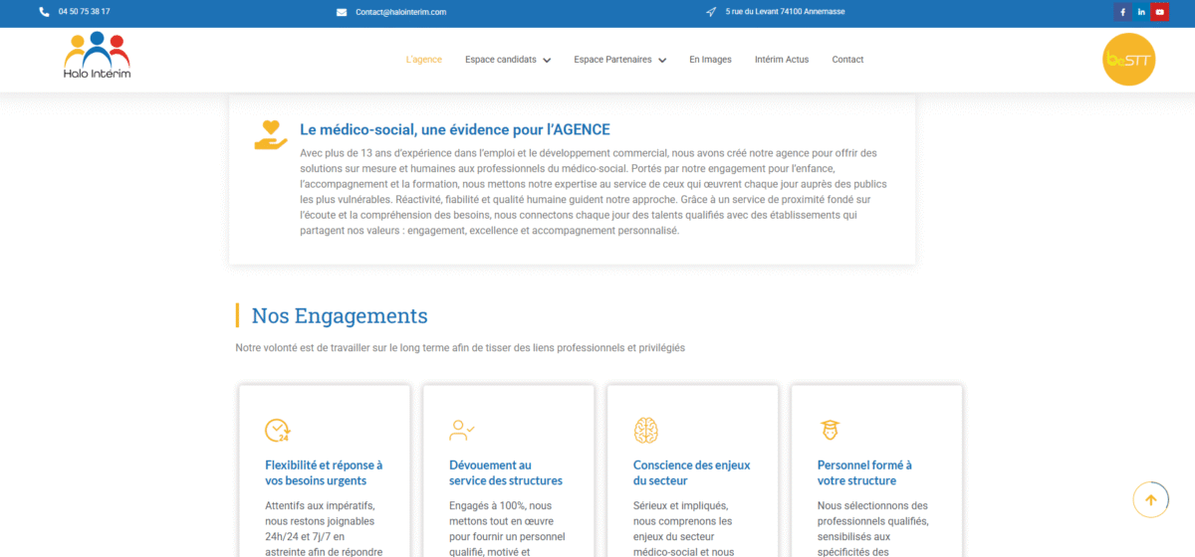This screenshot has height=557, width=1195.
Task: Click the text Nous sélectionnons des professionnels
Action: pyautogui.click(x=872, y=513)
